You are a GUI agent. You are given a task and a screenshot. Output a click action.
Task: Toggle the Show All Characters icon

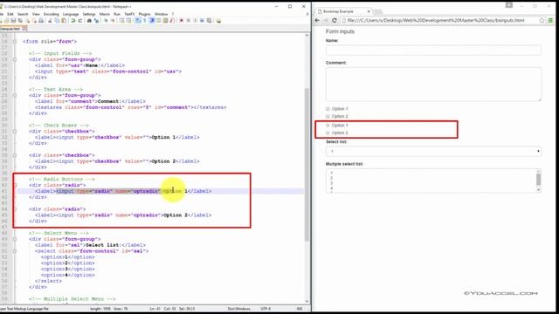point(144,21)
